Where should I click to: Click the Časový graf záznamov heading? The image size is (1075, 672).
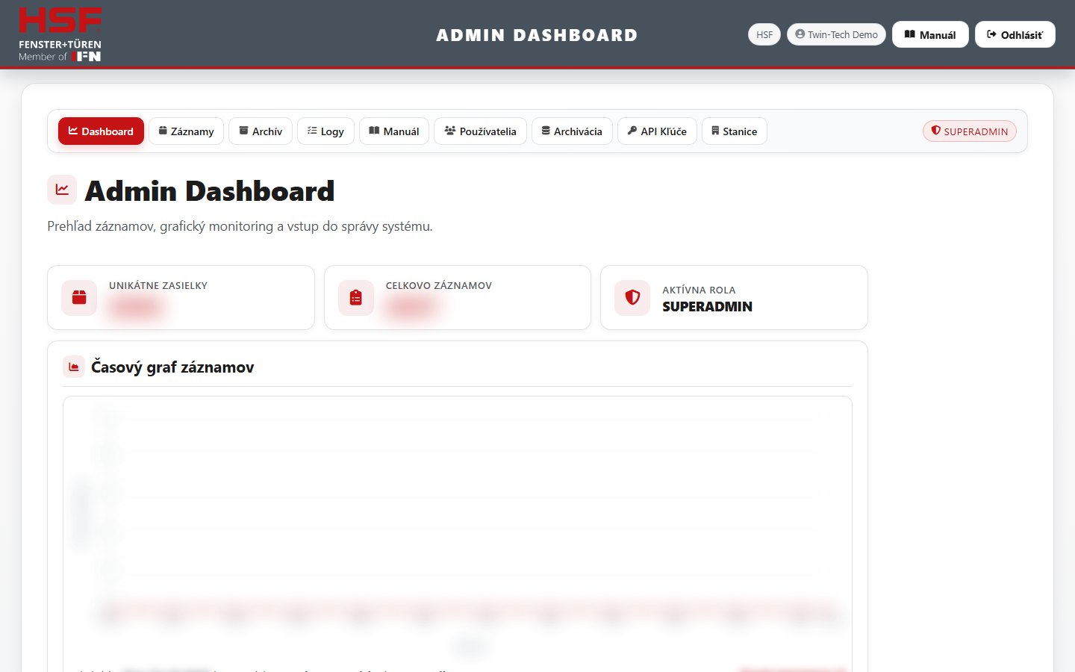click(x=172, y=367)
